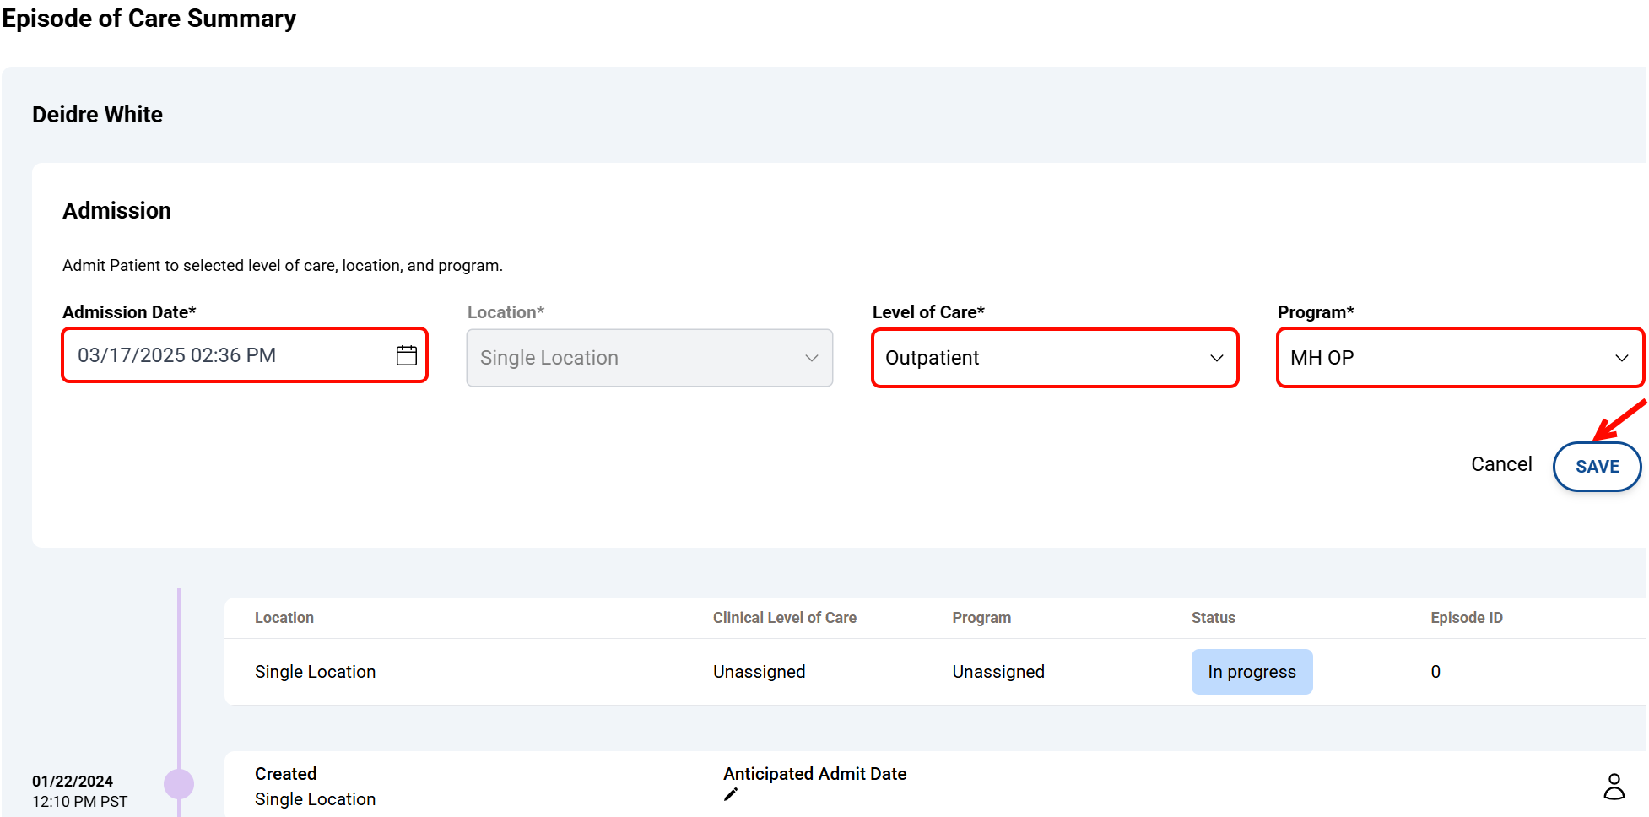Click the pencil icon under Anticipated Admit Date

point(731,794)
